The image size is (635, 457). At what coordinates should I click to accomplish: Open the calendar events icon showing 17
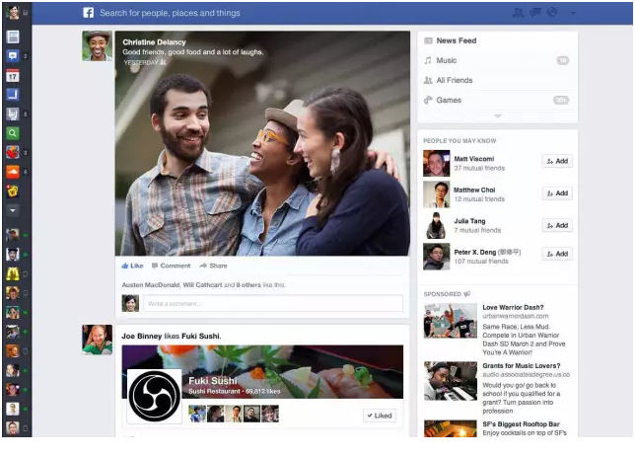13,75
